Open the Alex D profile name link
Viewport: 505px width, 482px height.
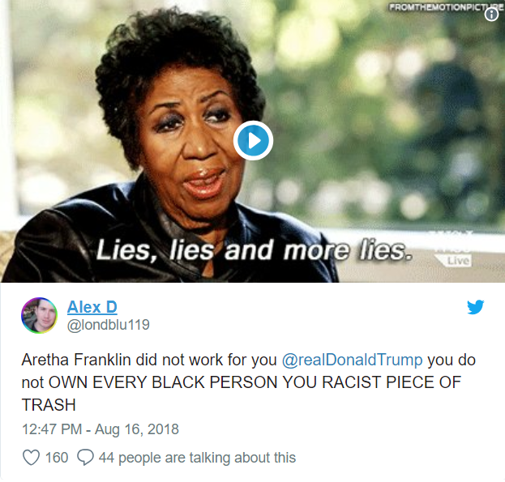92,307
